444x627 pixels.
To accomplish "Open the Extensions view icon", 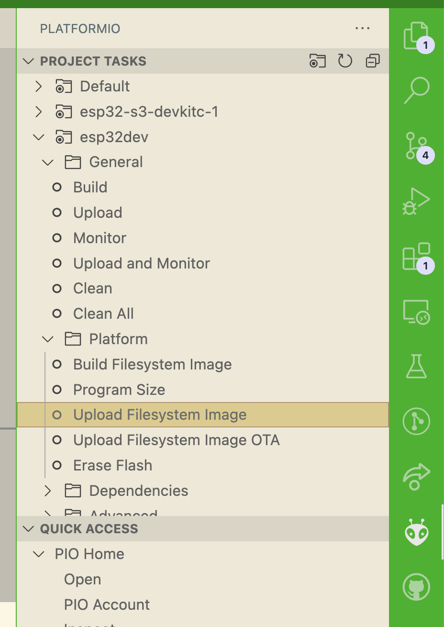I will [416, 257].
